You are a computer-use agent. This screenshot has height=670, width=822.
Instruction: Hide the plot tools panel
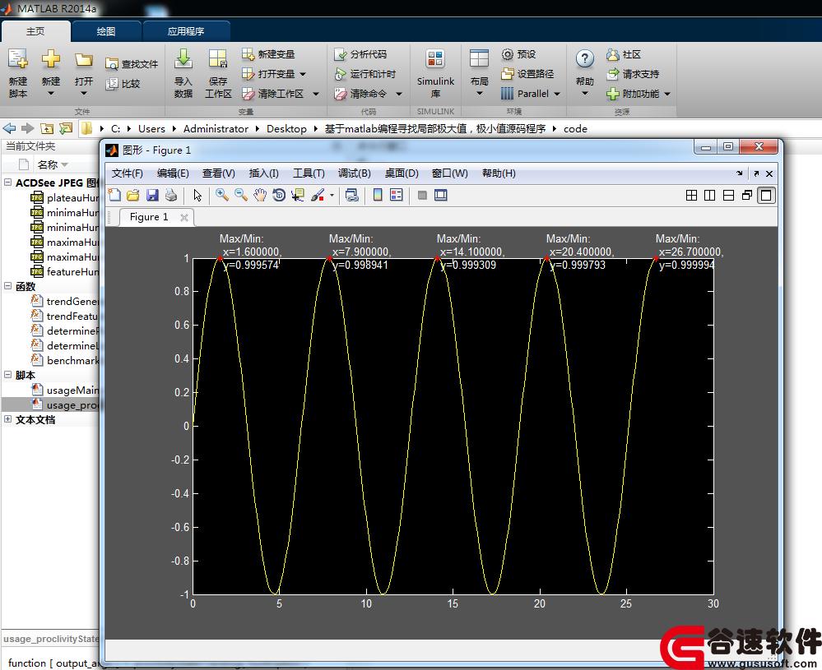tap(422, 196)
